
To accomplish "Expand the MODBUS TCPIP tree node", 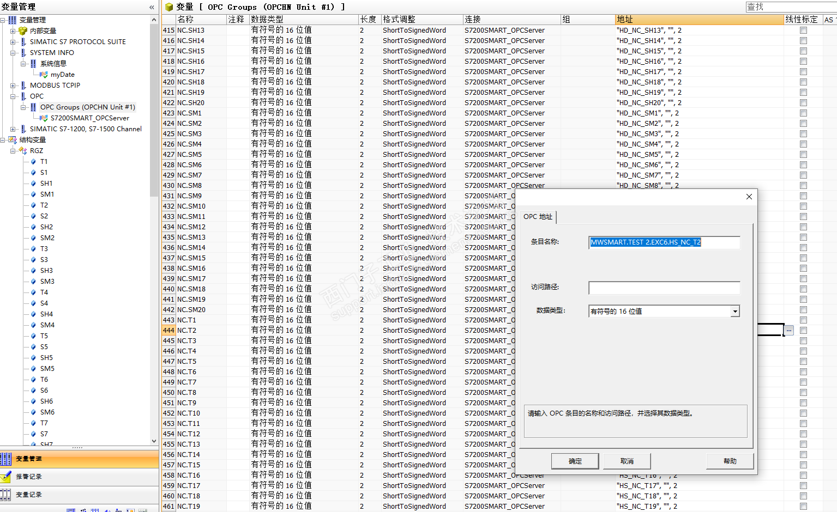I will (13, 85).
